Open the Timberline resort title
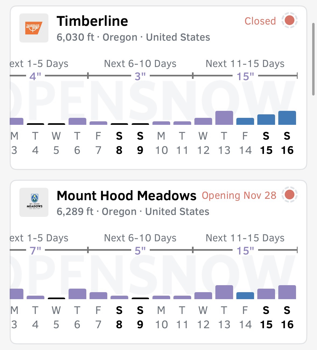317x350 pixels. 92,21
